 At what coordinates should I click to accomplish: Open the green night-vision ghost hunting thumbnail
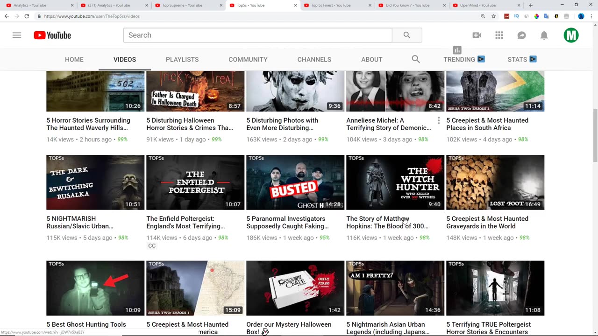click(x=95, y=288)
